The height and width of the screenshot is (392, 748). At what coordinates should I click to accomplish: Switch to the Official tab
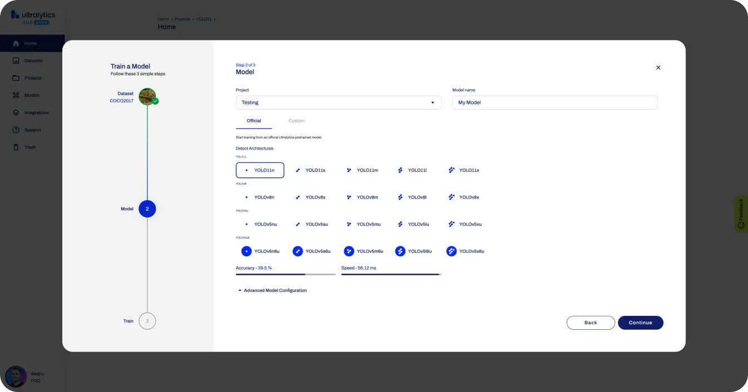254,121
